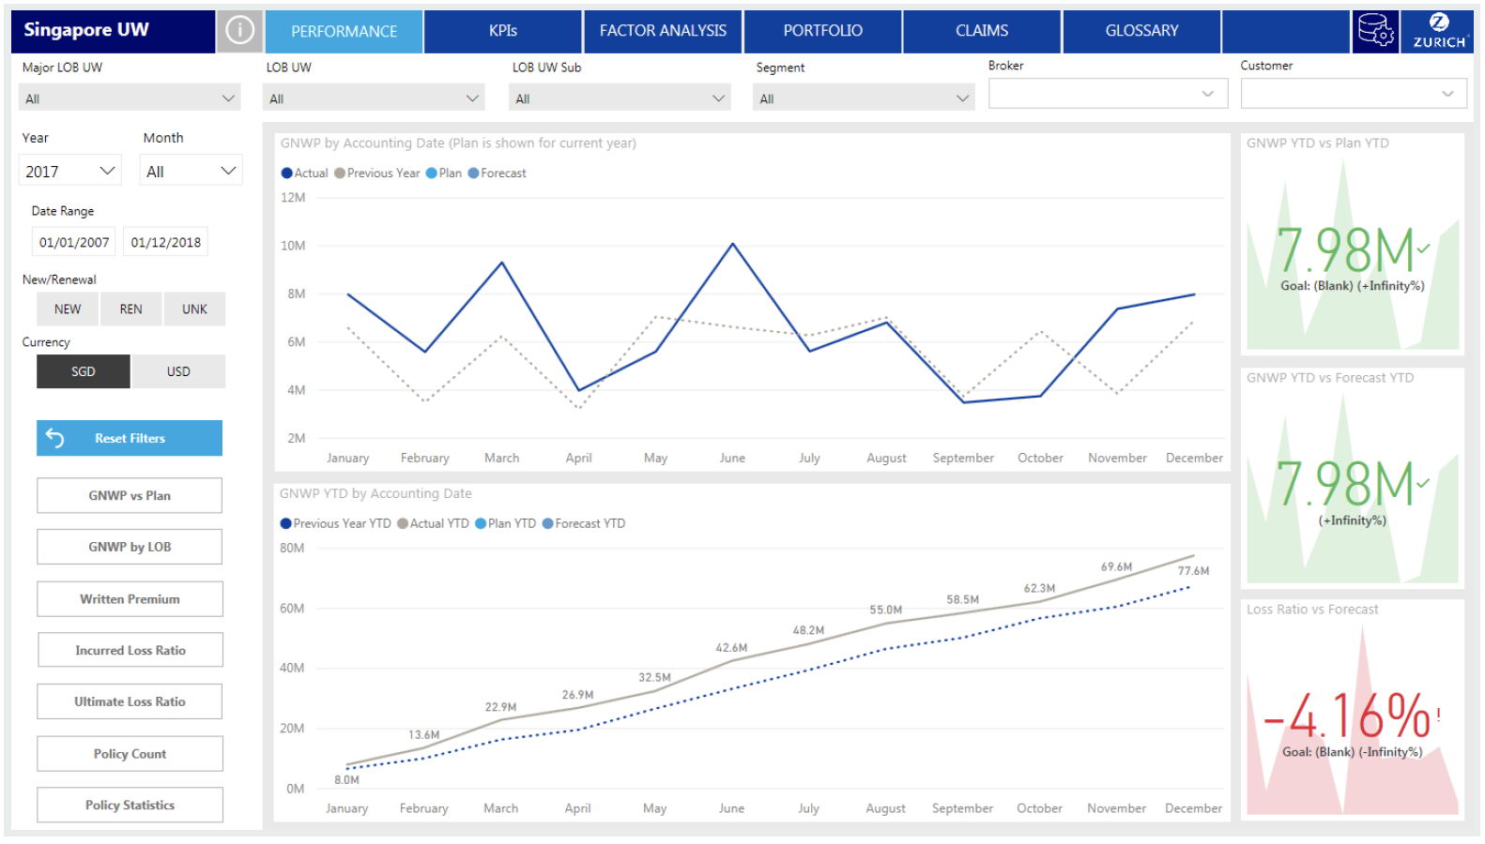Click the Previous Year YTD legend swatch

(285, 523)
